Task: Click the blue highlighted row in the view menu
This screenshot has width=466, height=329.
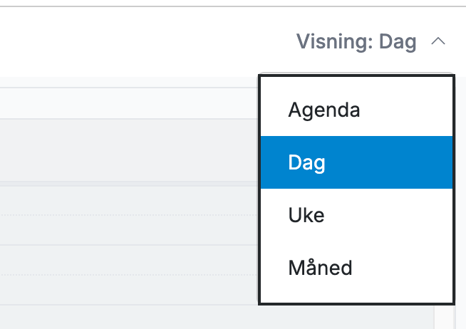Action: 357,162
